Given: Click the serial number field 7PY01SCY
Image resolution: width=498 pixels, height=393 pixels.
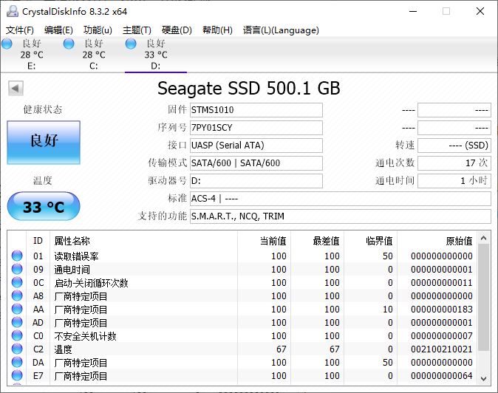Looking at the screenshot, I should coord(256,128).
